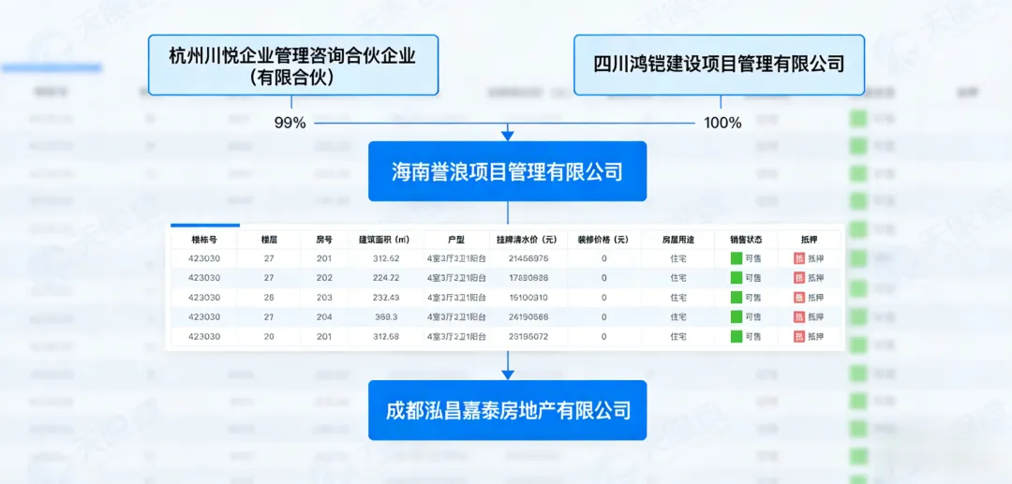Click red 抵押 icon in room 204 row
The height and width of the screenshot is (484, 1012).
[799, 317]
